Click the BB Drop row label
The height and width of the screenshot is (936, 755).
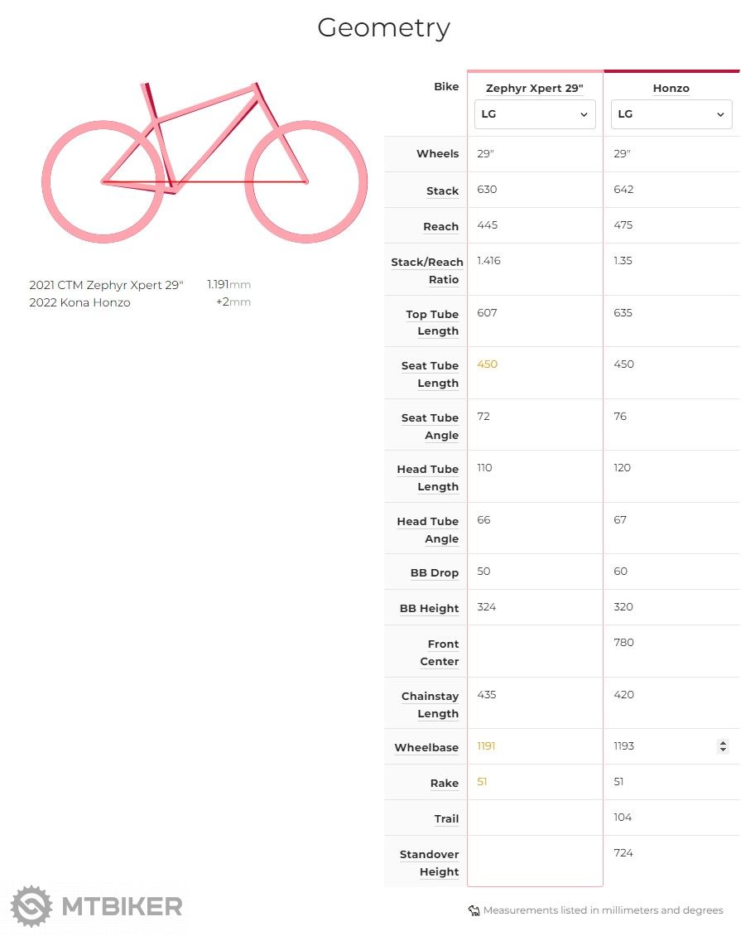pos(434,572)
